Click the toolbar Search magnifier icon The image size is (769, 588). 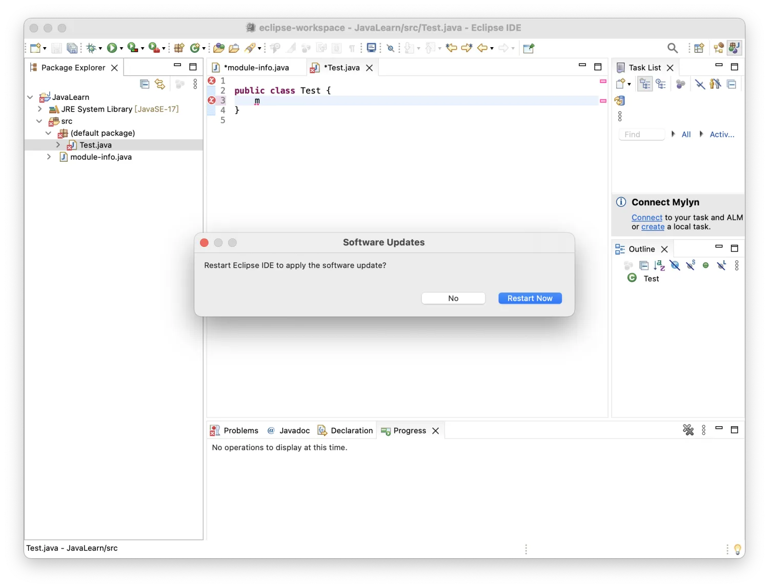point(673,48)
